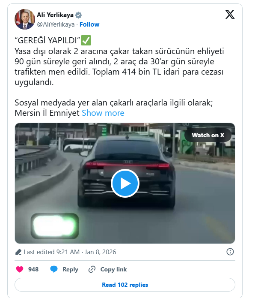Open the tweet info circle icon
The image size is (258, 298).
coord(230,252)
